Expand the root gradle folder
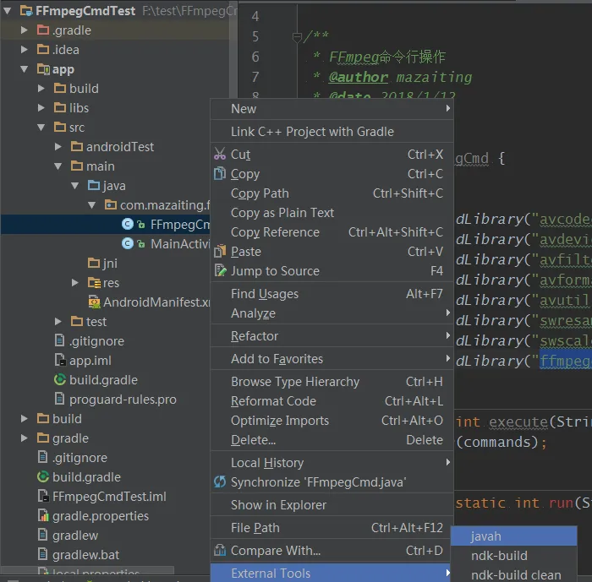Image resolution: width=592 pixels, height=582 pixels. (x=25, y=438)
